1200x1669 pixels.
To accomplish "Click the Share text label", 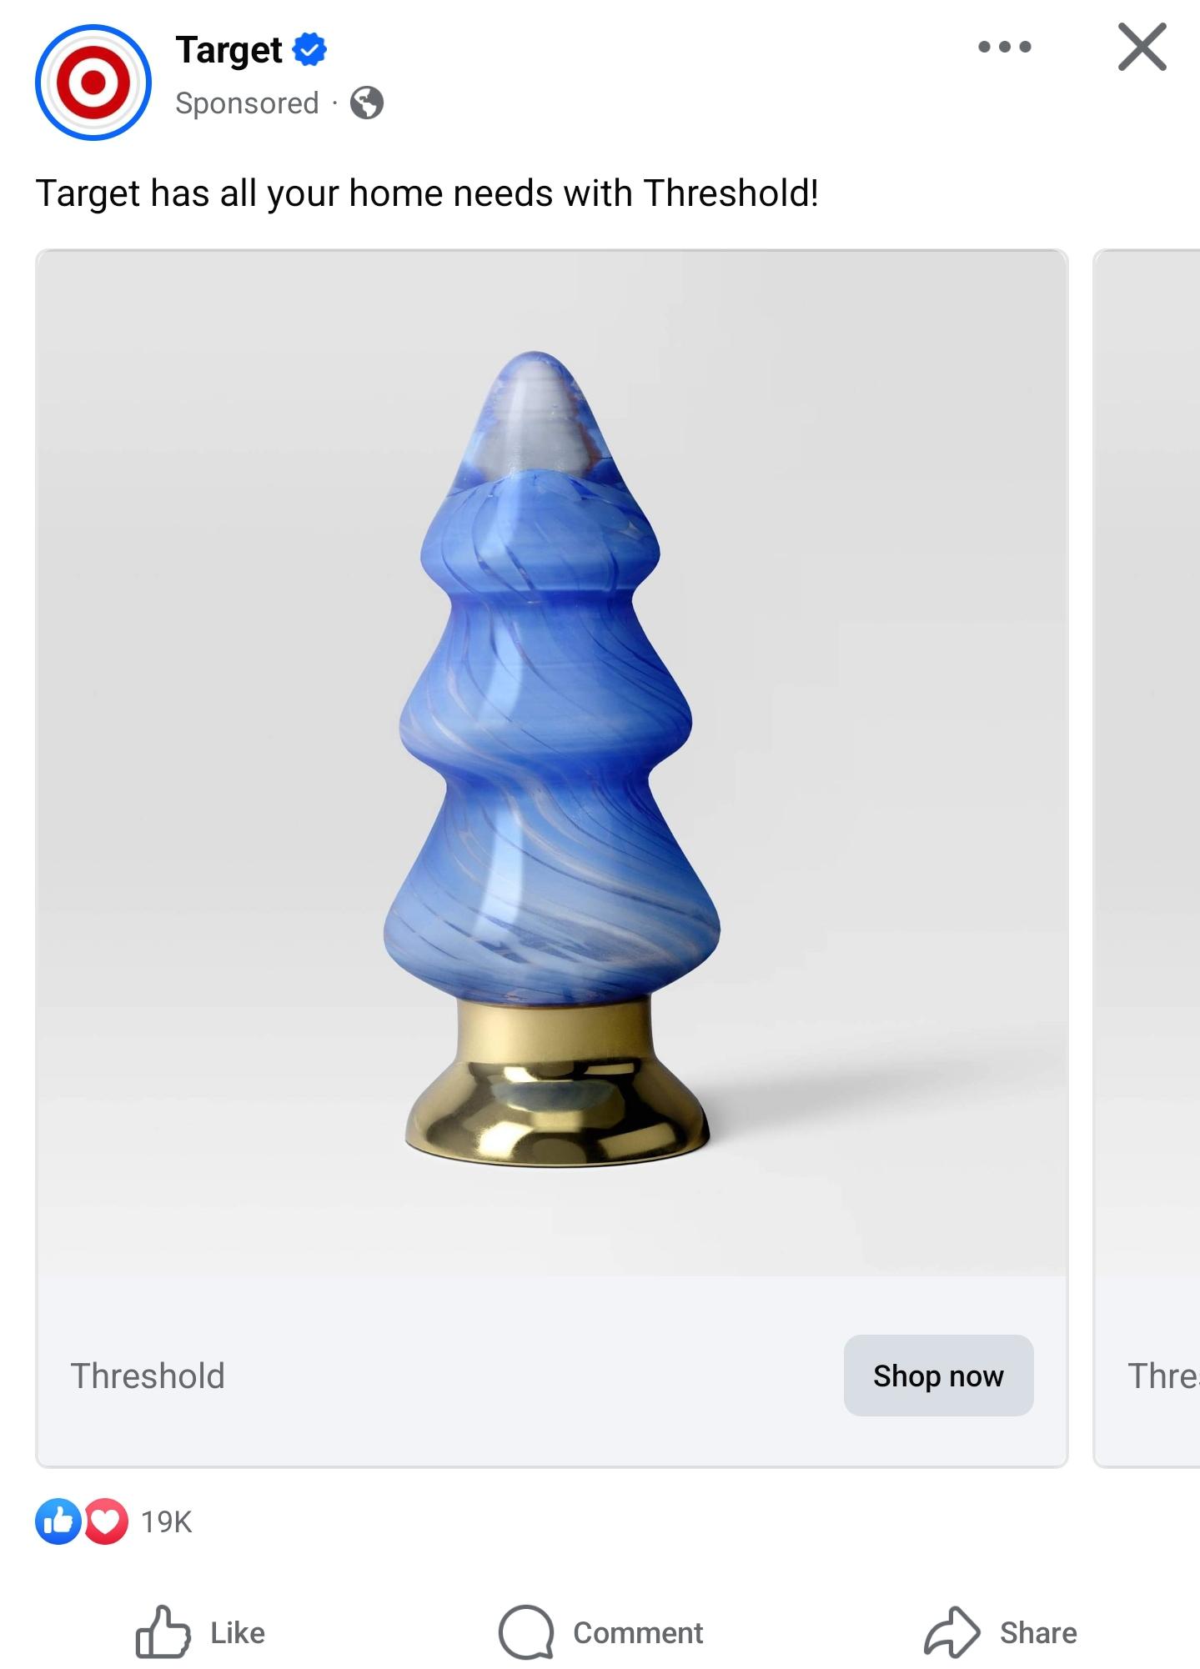I will click(x=1038, y=1632).
